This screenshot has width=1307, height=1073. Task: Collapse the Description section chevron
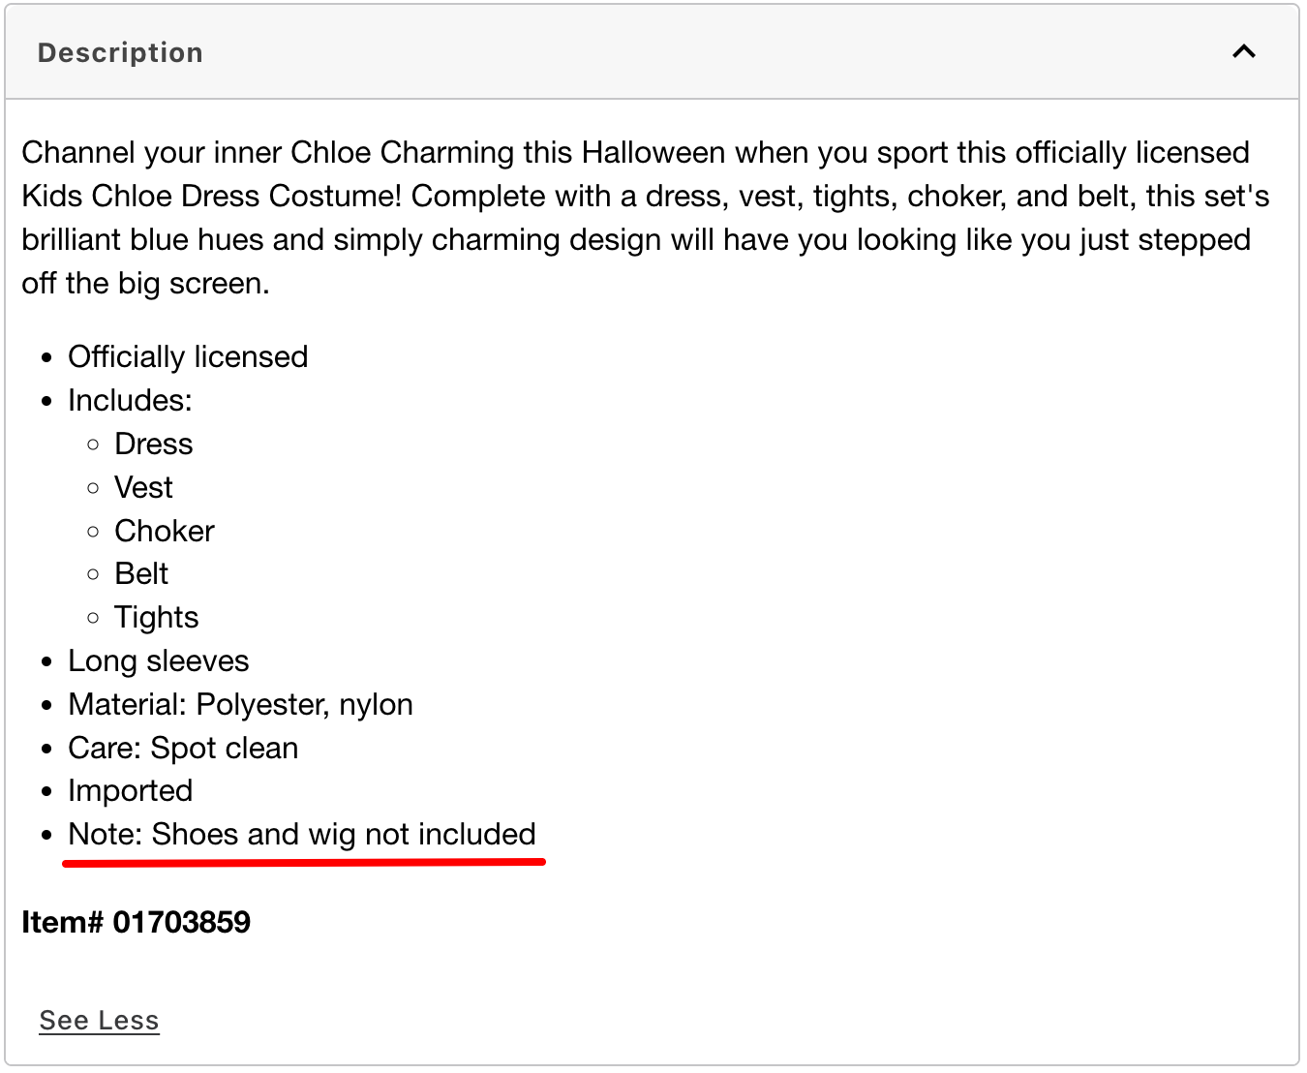coord(1243,52)
